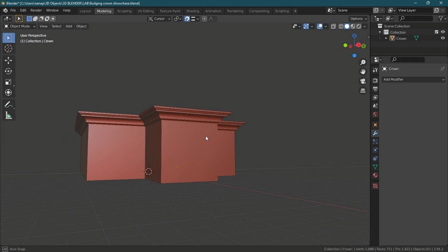
Task: Open Object properties tab
Action: click(x=375, y=125)
